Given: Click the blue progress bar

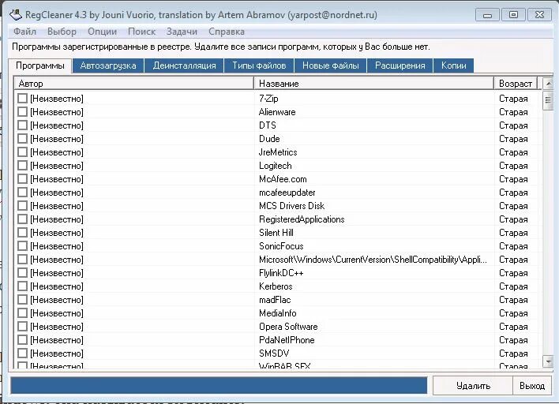Looking at the screenshot, I should (219, 386).
